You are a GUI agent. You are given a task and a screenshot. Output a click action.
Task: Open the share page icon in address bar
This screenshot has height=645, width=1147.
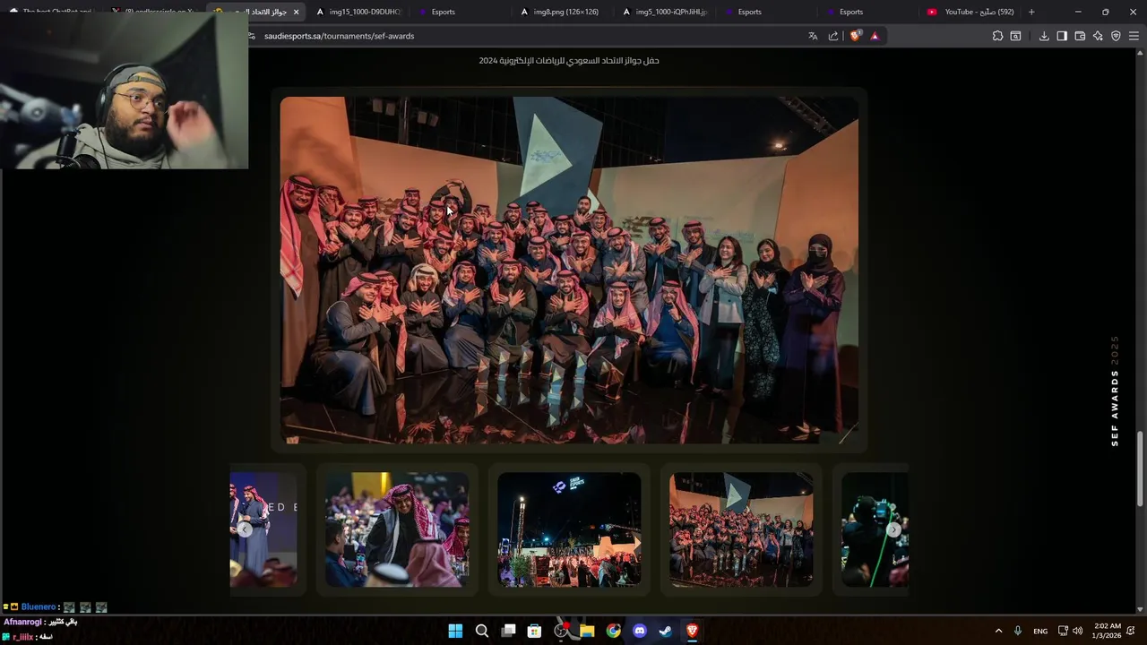pyautogui.click(x=833, y=36)
